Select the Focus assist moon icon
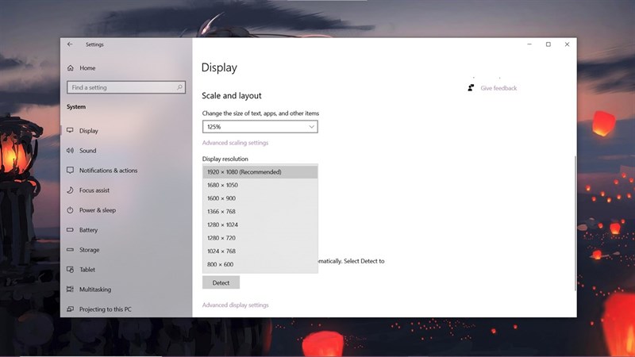The image size is (635, 357). tap(70, 190)
